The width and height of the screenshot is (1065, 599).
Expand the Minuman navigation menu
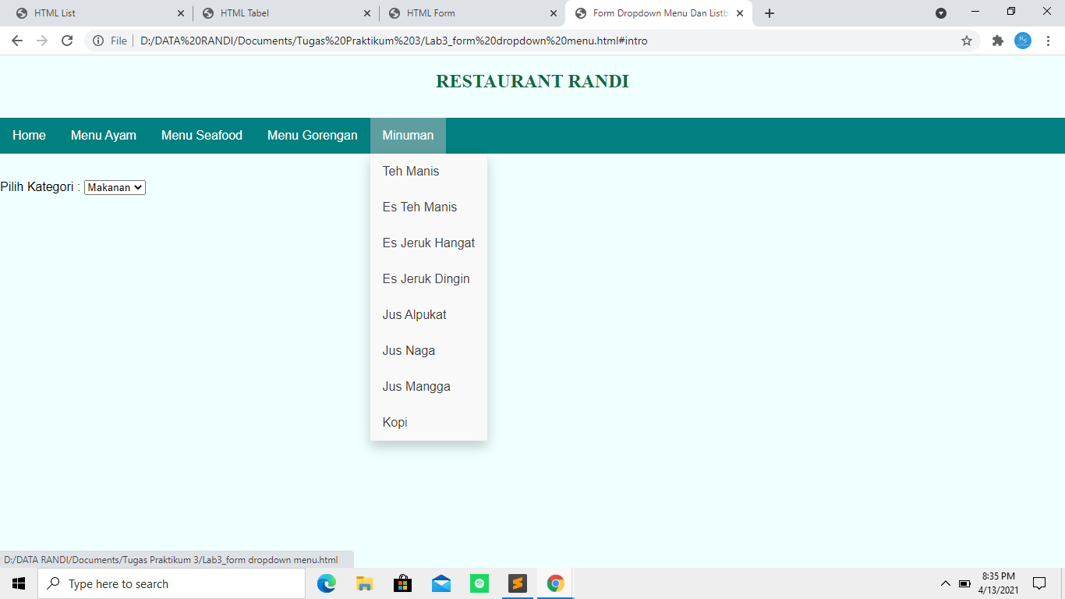point(408,135)
